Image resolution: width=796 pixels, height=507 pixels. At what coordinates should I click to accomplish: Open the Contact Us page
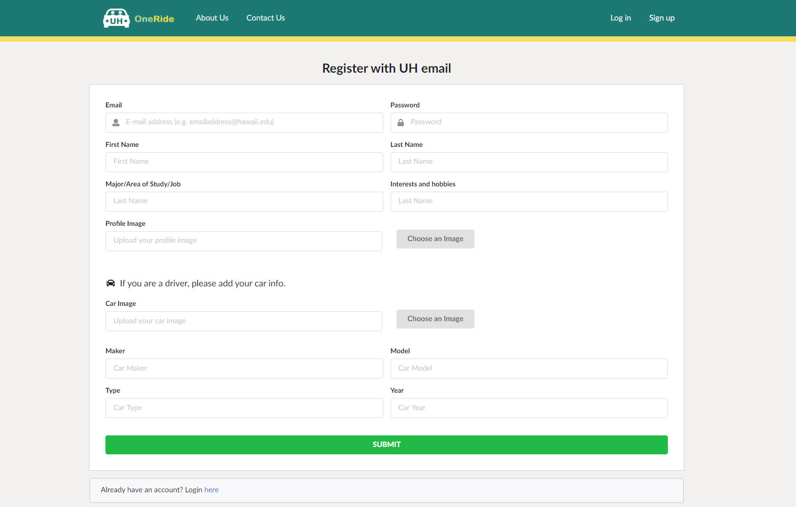(x=265, y=18)
